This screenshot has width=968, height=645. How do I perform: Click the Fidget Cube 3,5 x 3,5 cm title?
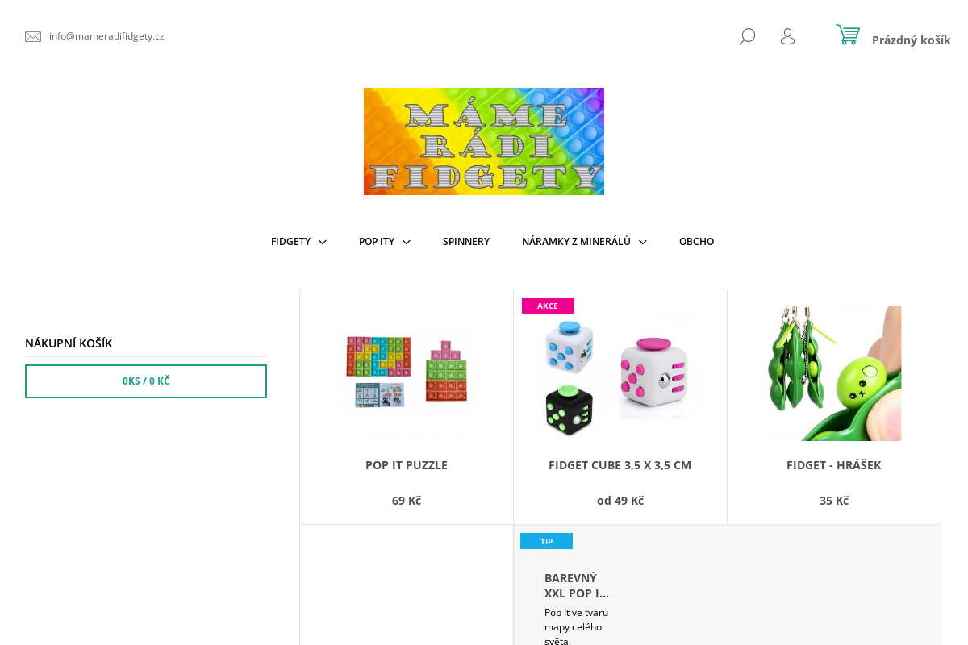pos(620,465)
